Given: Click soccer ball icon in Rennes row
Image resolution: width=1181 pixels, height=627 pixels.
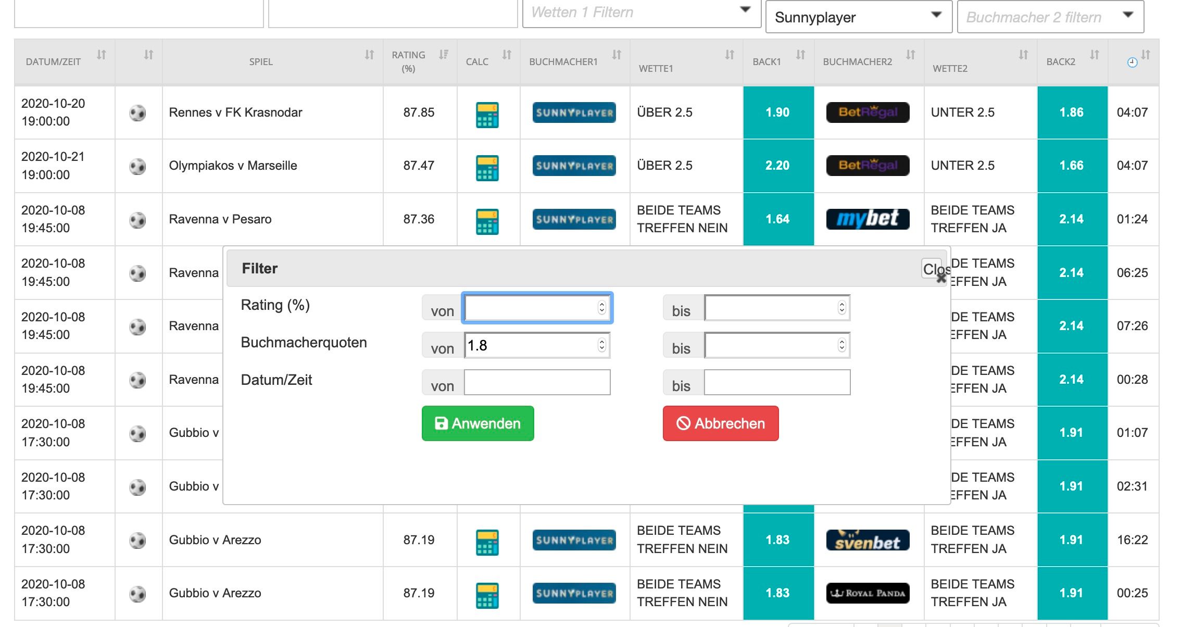Looking at the screenshot, I should point(137,113).
